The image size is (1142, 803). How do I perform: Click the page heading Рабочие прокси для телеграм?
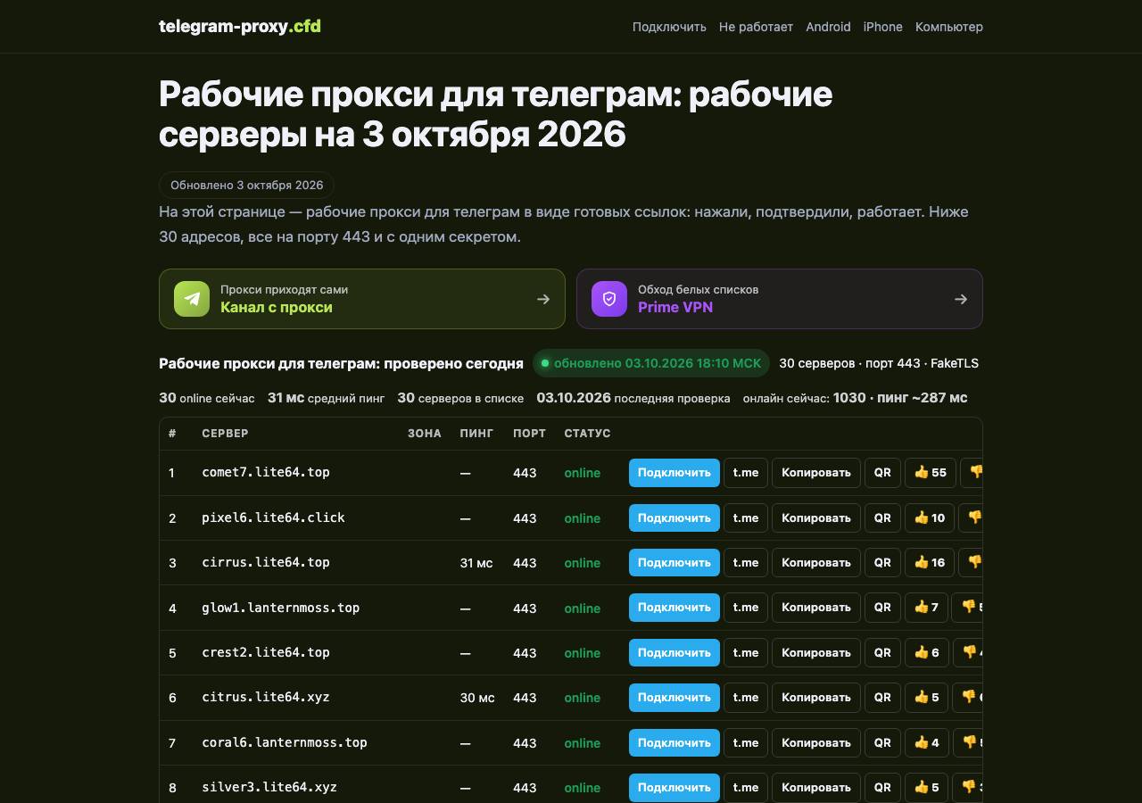[x=496, y=113]
